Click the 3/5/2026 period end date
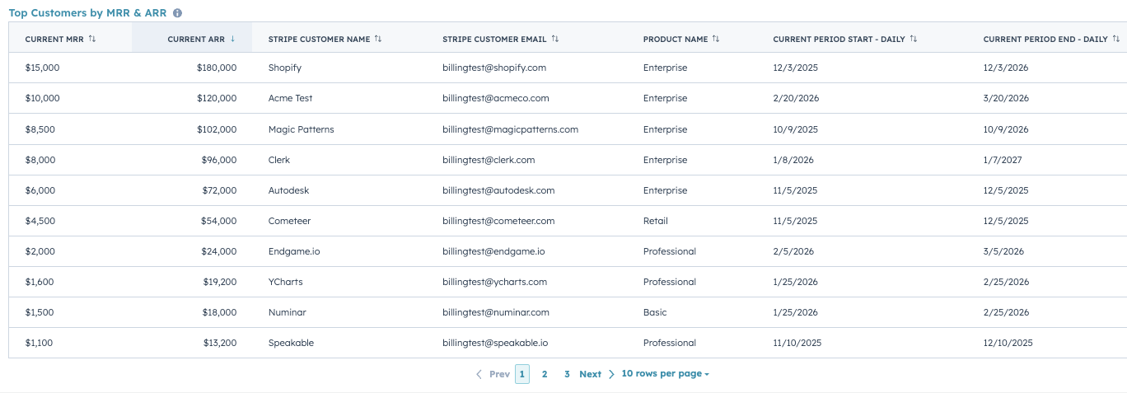This screenshot has width=1127, height=393. pos(1003,251)
